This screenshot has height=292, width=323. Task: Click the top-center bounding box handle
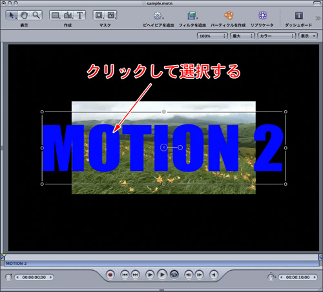pyautogui.click(x=164, y=112)
